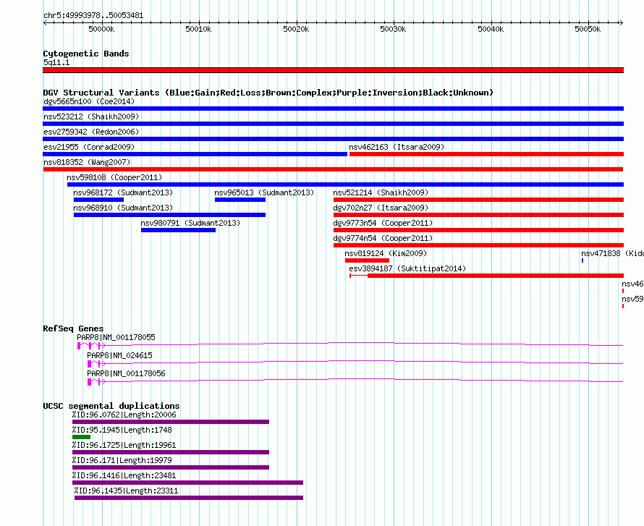Viewport: 644px width, 526px height.
Task: Select the Cytogenetic Bands track title
Action: coord(86,54)
